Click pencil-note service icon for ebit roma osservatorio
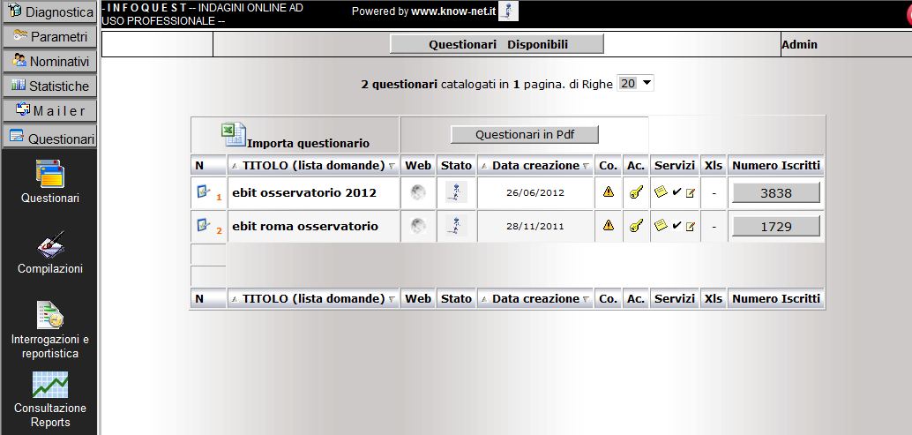912x435 pixels. 691,227
